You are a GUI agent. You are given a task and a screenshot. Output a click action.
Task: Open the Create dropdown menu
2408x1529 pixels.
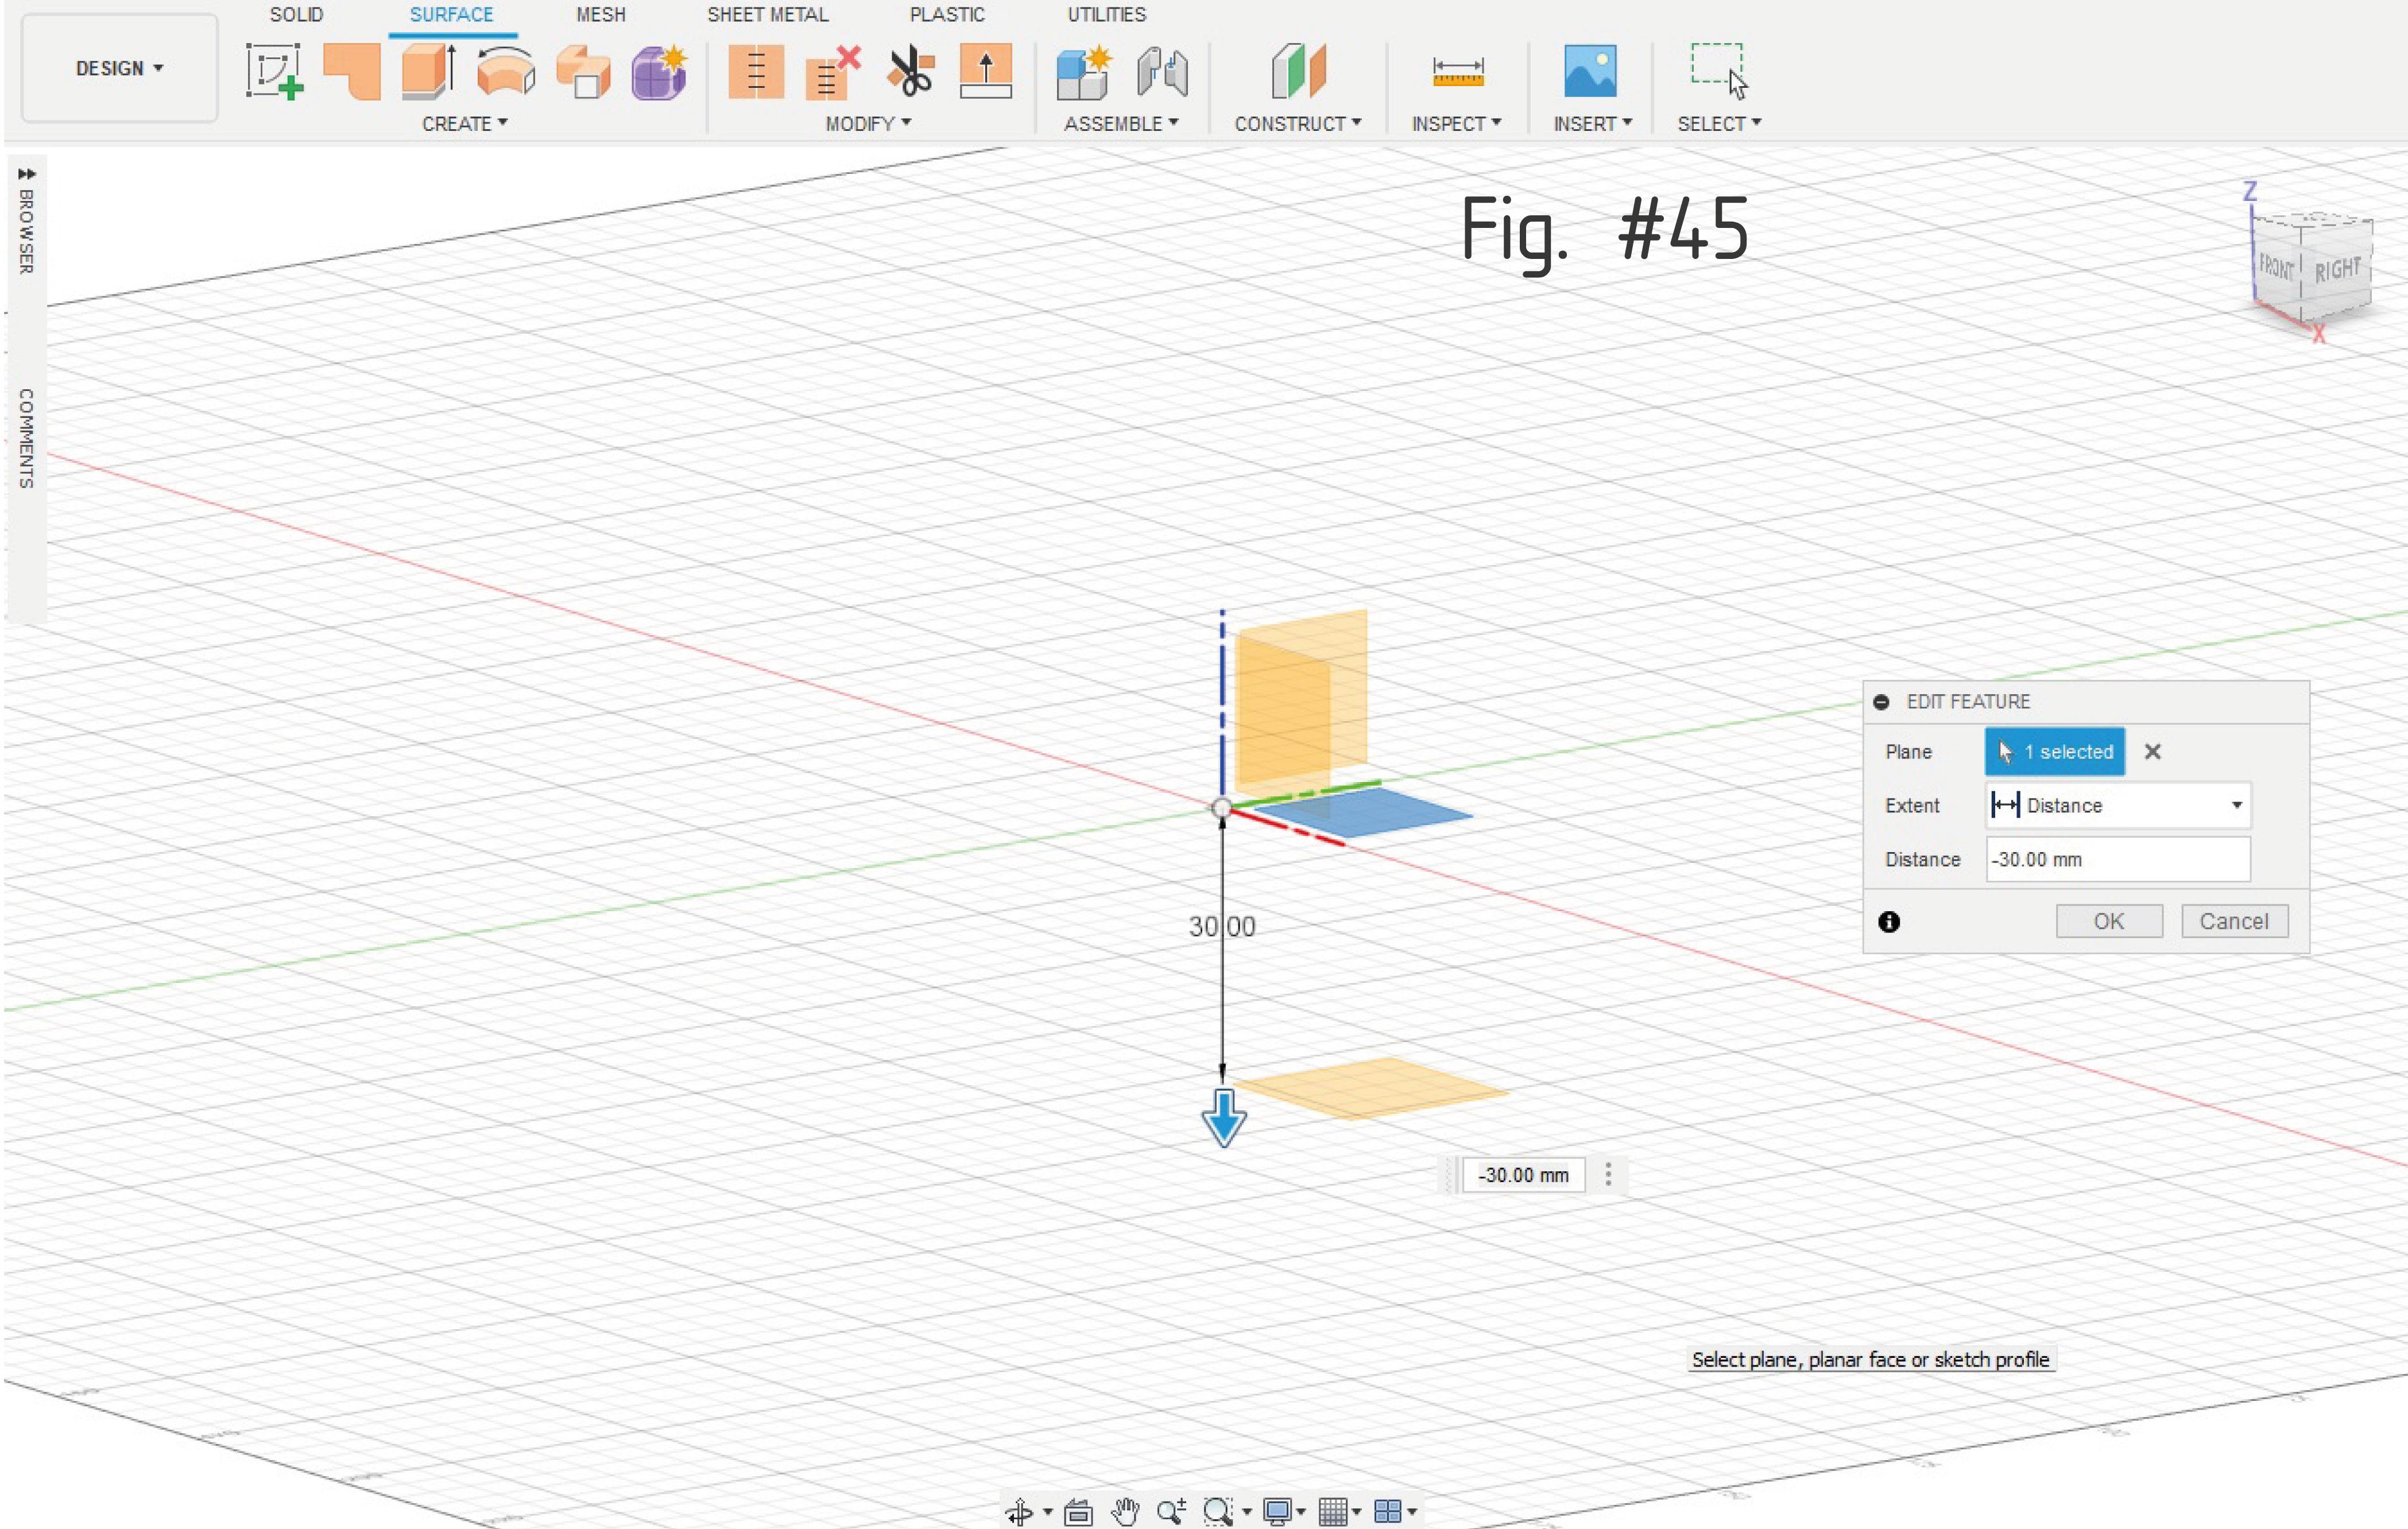pyautogui.click(x=465, y=123)
